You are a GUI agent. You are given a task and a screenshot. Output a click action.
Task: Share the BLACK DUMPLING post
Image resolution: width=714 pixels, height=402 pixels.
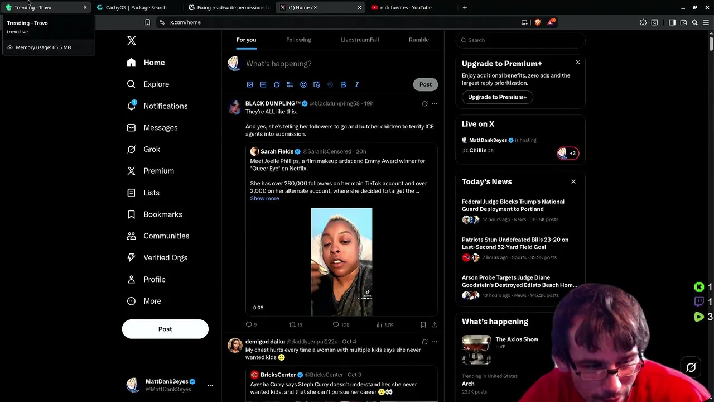click(x=435, y=324)
